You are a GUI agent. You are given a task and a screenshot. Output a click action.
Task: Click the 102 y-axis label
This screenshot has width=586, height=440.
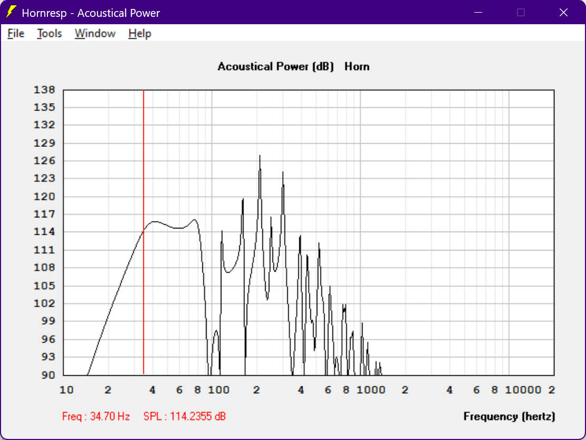tap(44, 303)
